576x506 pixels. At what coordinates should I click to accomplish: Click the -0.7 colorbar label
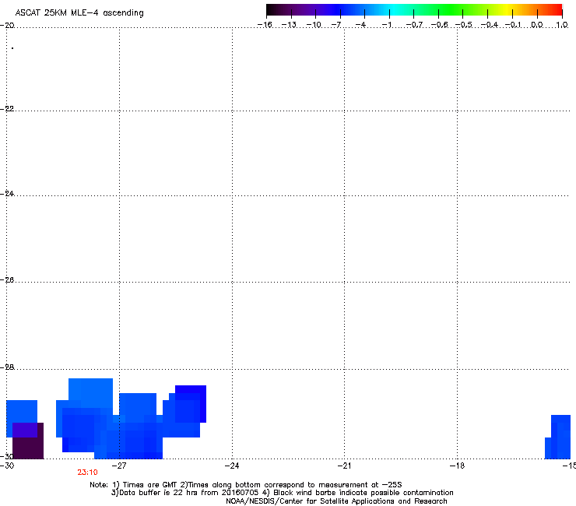pyautogui.click(x=414, y=25)
